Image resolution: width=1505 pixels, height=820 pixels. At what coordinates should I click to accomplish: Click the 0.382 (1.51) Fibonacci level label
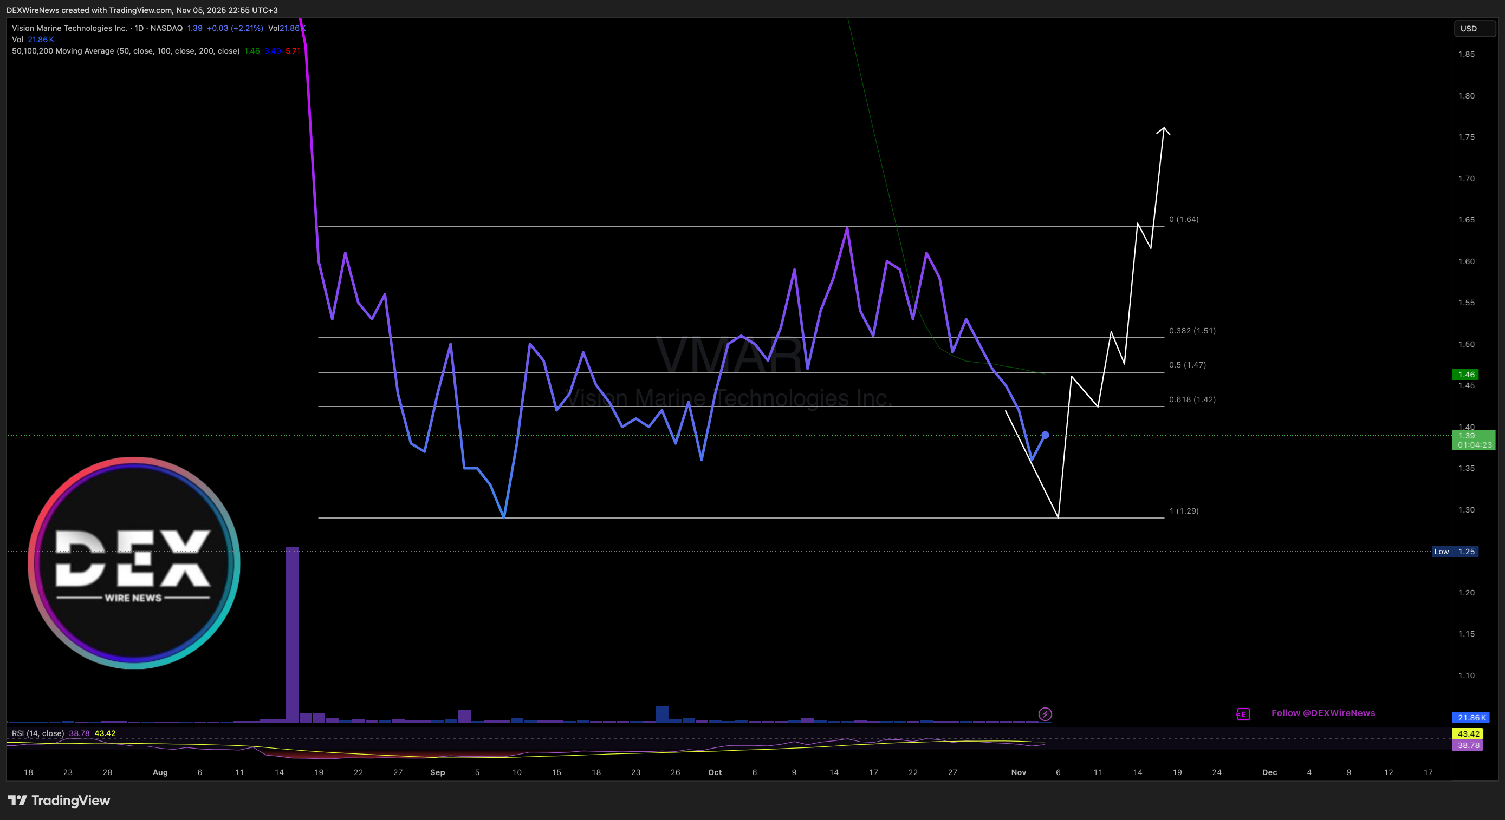[1192, 330]
